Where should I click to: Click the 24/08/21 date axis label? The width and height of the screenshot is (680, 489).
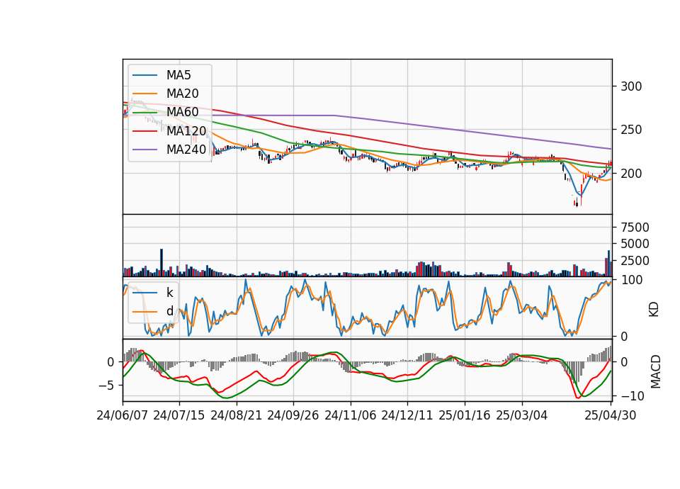click(x=237, y=416)
